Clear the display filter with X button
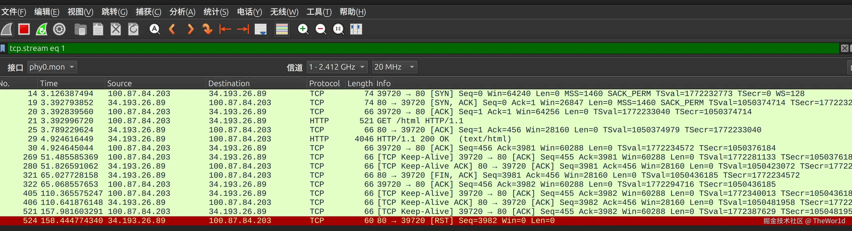The height and width of the screenshot is (231, 852). click(845, 49)
